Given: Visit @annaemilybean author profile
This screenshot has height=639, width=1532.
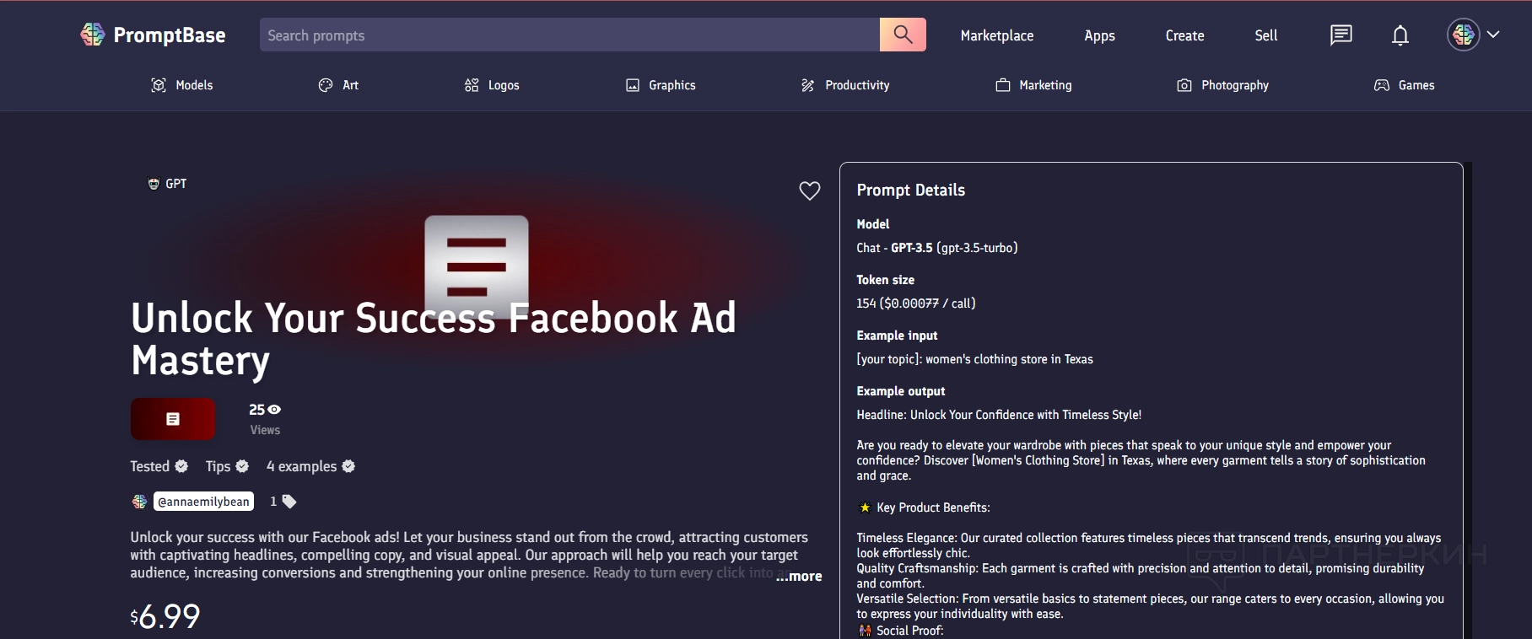Looking at the screenshot, I should [203, 502].
